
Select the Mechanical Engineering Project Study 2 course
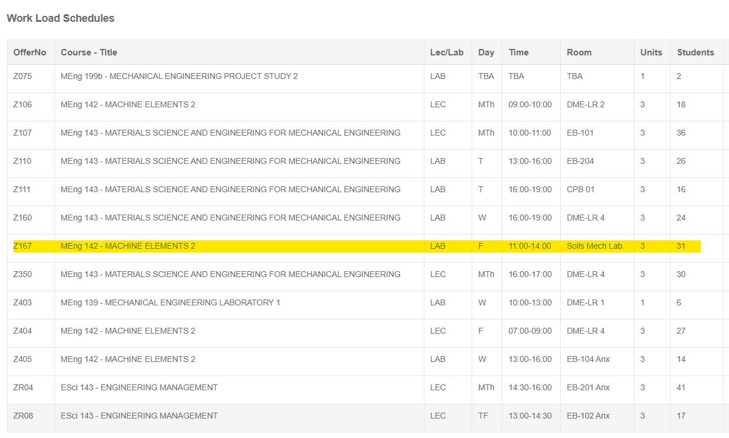pyautogui.click(x=179, y=76)
